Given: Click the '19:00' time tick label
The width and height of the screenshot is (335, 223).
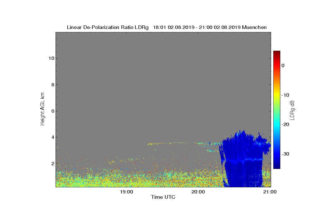Looking at the screenshot, I should tap(126, 192).
